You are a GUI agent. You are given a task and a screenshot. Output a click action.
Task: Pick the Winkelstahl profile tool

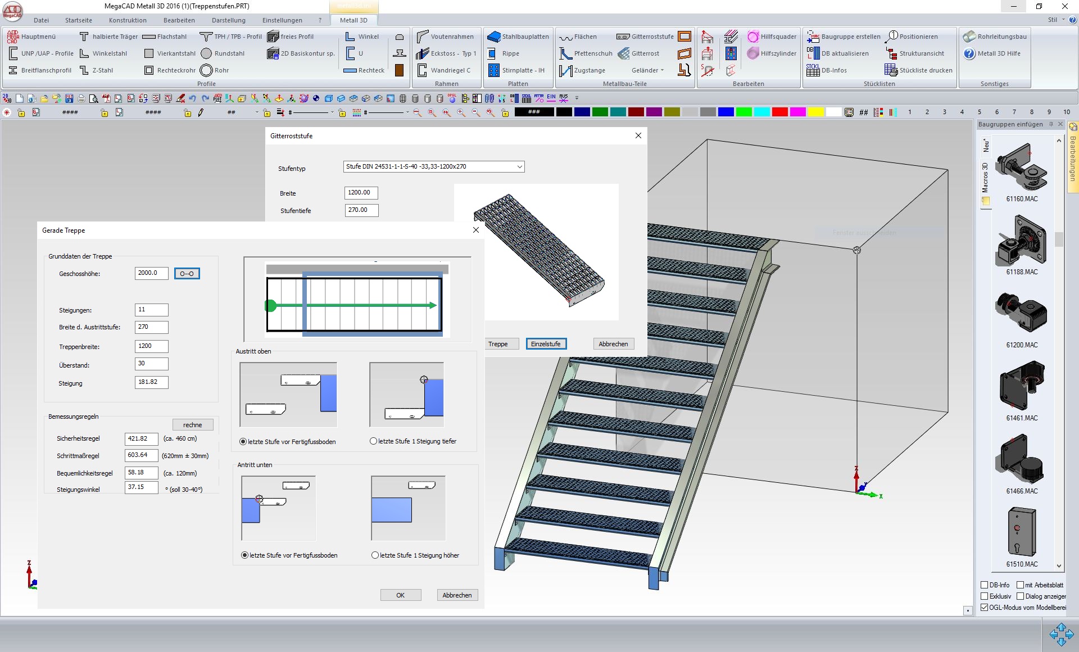click(103, 53)
